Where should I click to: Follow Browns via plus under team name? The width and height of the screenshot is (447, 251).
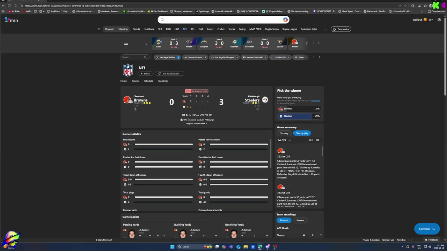135,109
